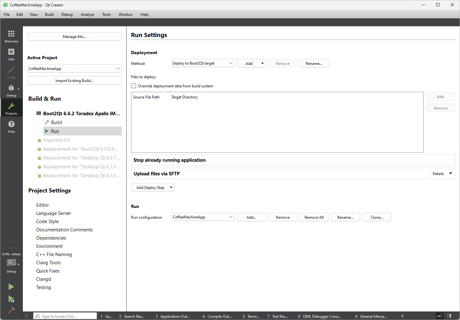Image resolution: width=460 pixels, height=320 pixels.
Task: Click Clone run configuration button
Action: (377, 217)
